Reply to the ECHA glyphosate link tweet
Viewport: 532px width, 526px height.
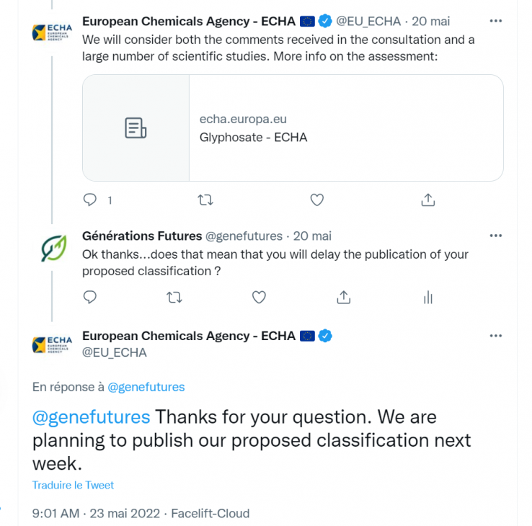pyautogui.click(x=90, y=200)
